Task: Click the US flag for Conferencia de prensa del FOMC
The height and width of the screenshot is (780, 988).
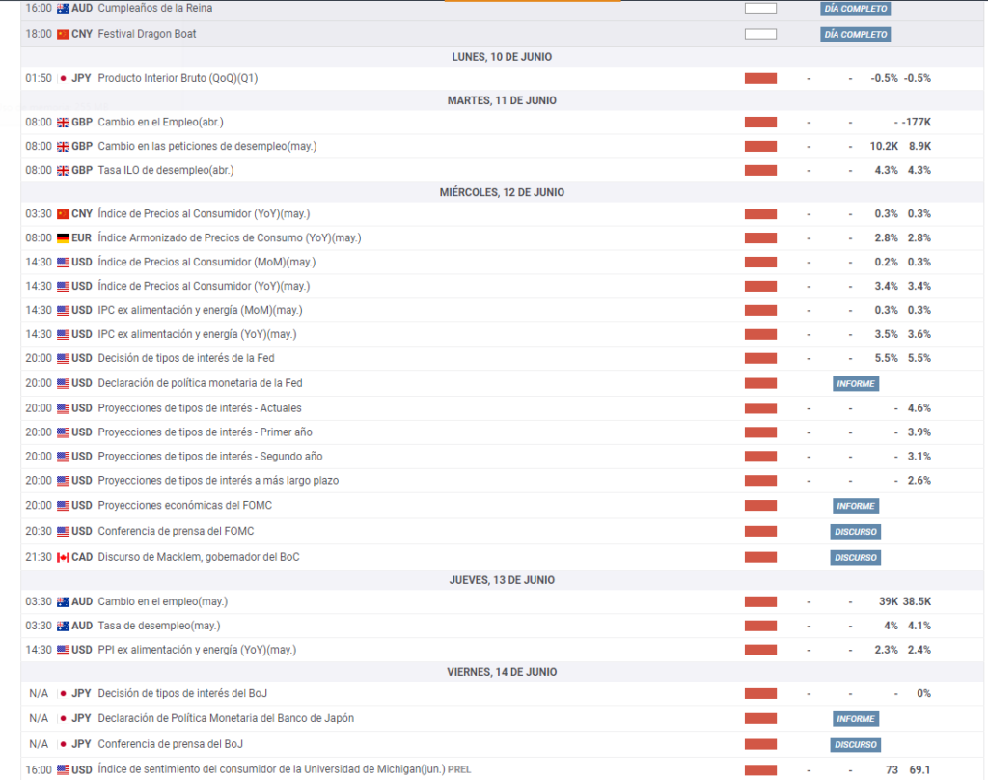Action: (x=64, y=531)
